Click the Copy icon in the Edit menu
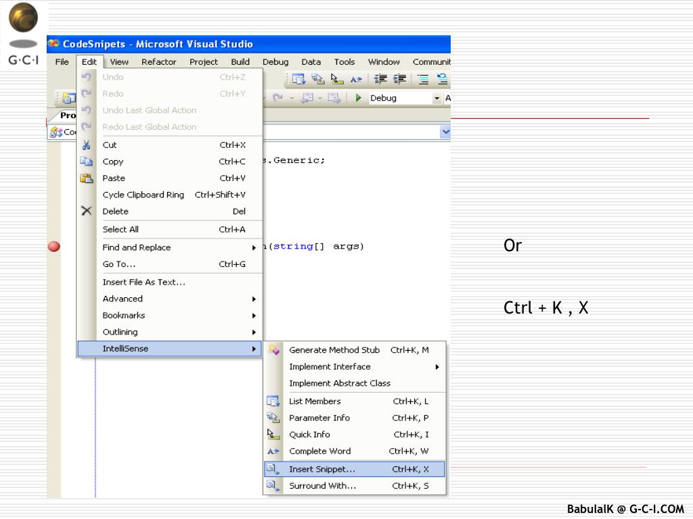 (86, 162)
